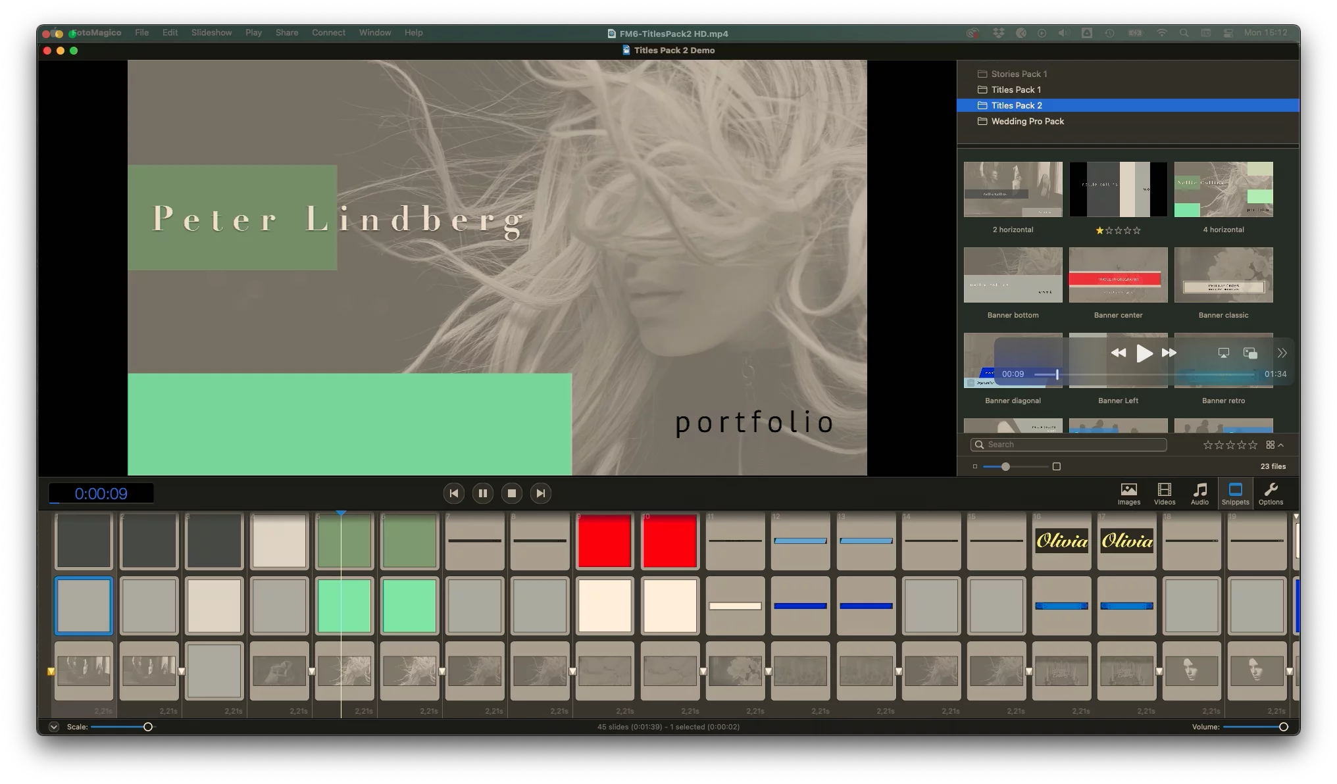Select the first red layer in timeline
1337x784 pixels.
pyautogui.click(x=604, y=541)
